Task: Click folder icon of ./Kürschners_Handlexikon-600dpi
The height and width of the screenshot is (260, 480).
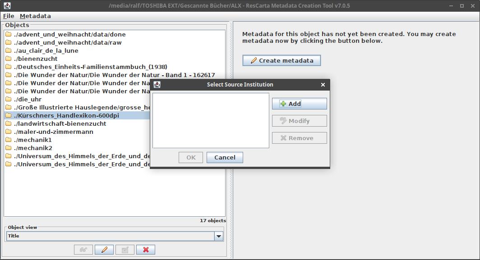Action: (x=9, y=115)
